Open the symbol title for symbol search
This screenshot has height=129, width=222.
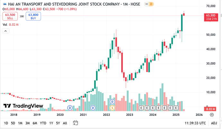74,4
